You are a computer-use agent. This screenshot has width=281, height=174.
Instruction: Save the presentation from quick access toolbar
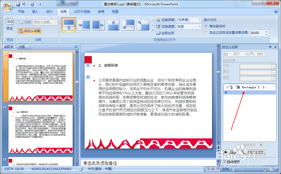pyautogui.click(x=18, y=4)
